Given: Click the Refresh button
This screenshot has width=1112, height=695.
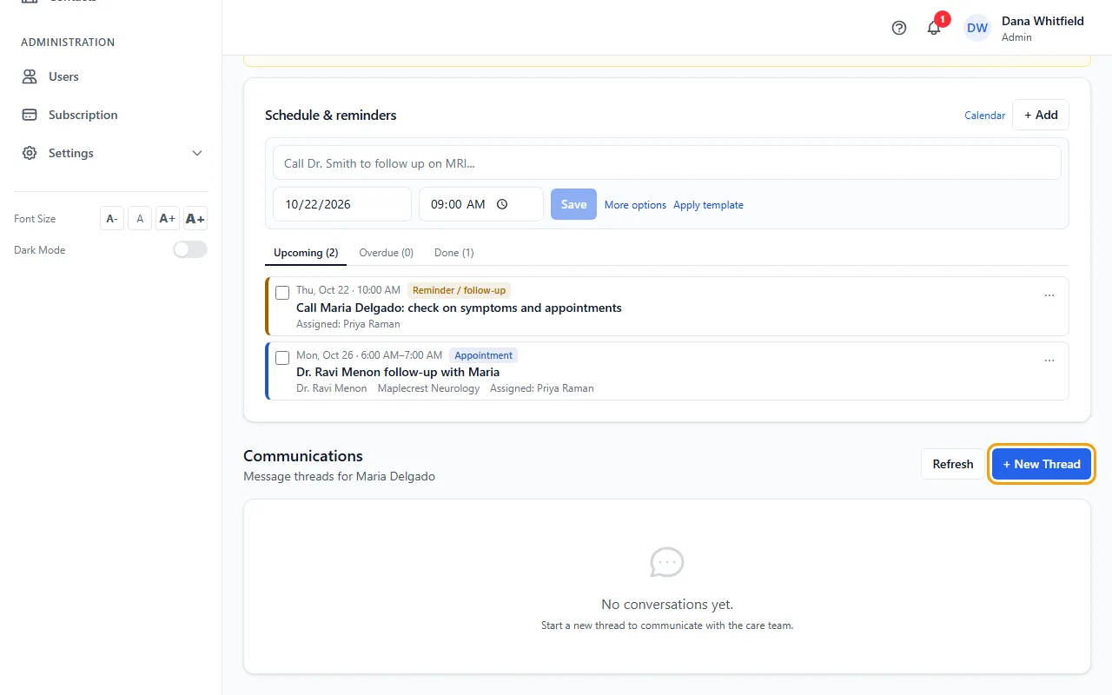Looking at the screenshot, I should point(953,464).
